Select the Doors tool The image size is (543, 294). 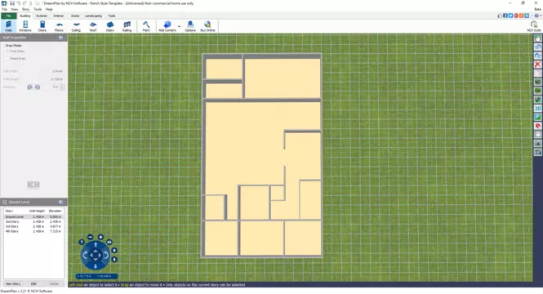point(42,26)
